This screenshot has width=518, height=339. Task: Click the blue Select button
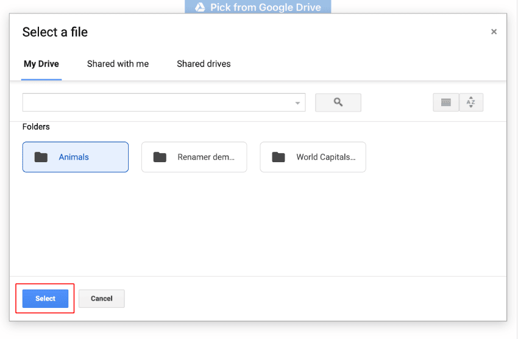[45, 299]
